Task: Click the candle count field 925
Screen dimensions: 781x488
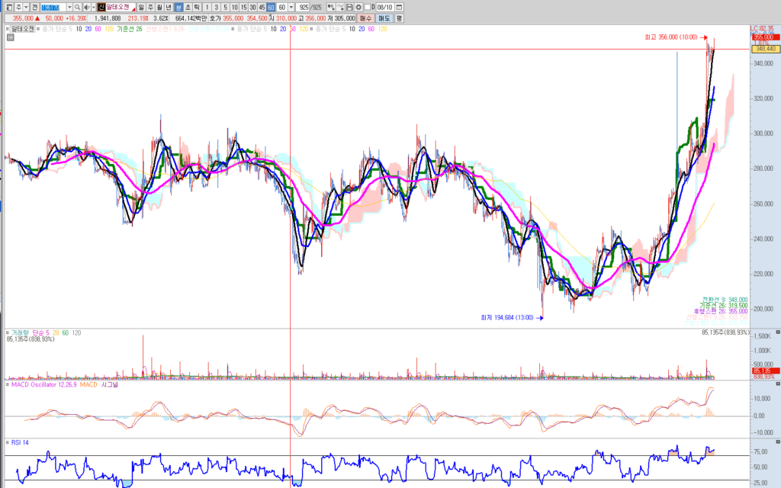Action: (303, 8)
